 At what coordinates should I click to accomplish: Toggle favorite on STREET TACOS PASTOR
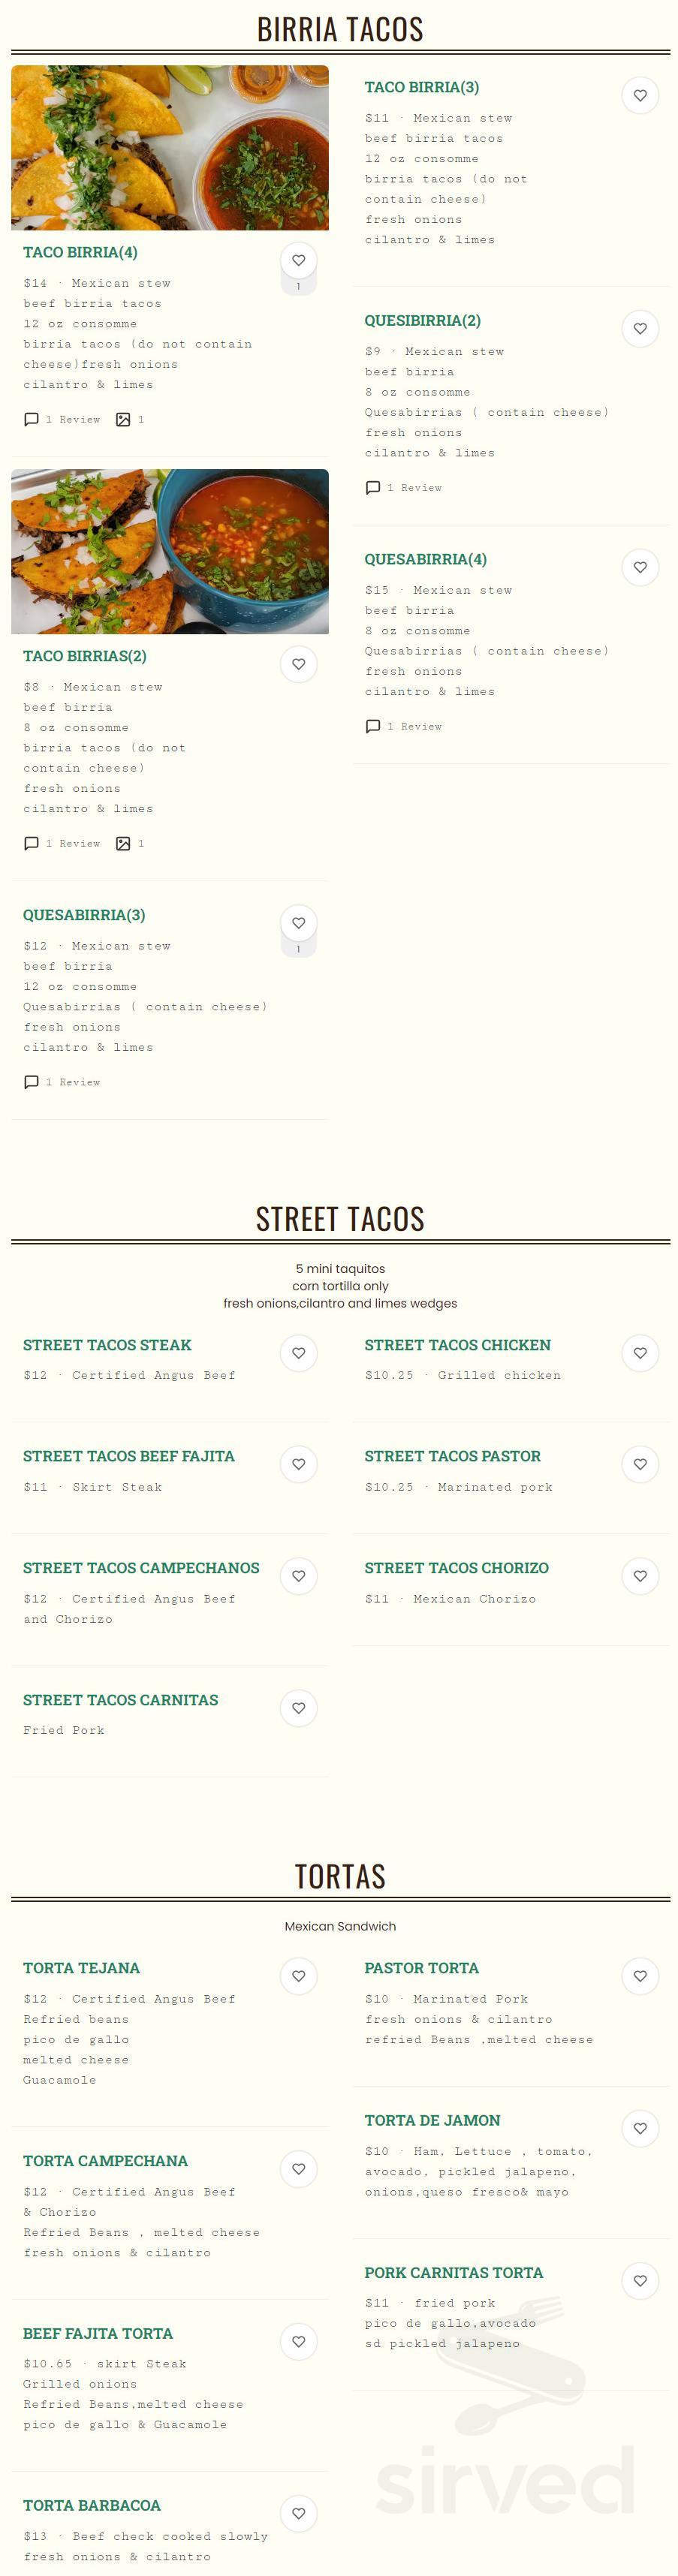tap(640, 1463)
